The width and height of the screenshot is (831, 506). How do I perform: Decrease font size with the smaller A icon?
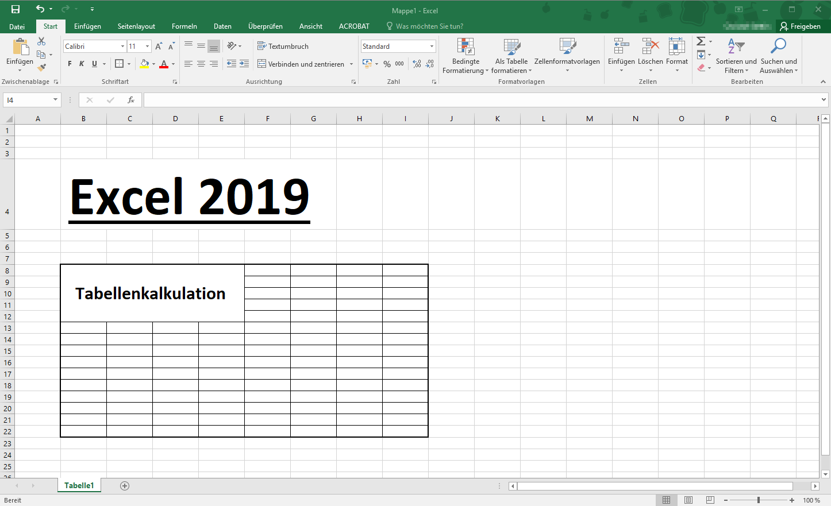click(x=171, y=47)
